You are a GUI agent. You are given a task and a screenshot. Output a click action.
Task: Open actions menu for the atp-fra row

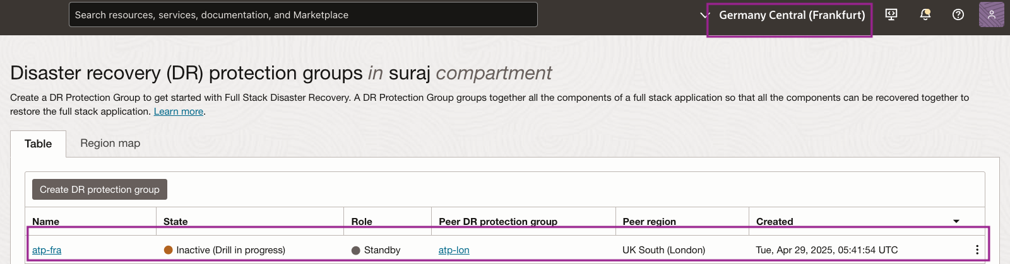[977, 250]
